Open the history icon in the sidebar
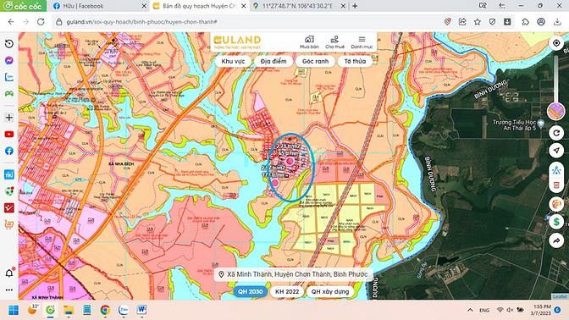The height and width of the screenshot is (320, 569). pos(9,43)
